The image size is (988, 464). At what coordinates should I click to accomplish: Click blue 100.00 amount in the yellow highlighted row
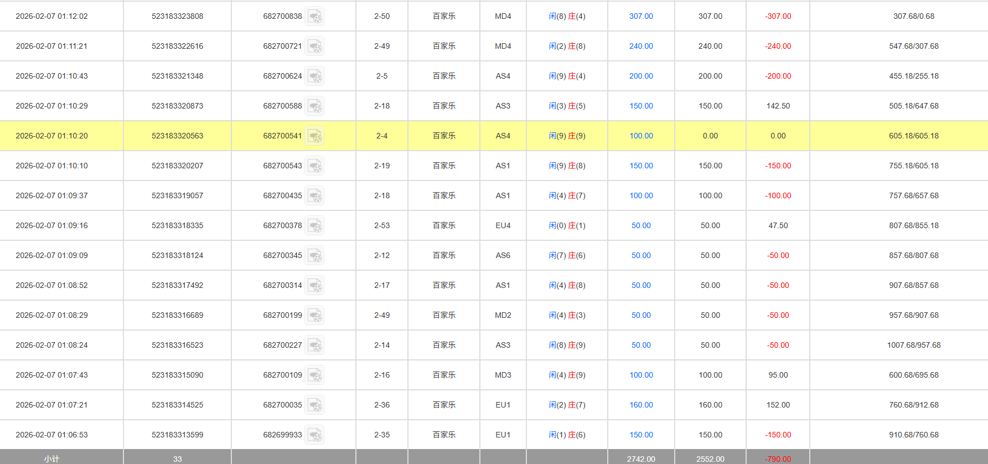click(x=641, y=136)
